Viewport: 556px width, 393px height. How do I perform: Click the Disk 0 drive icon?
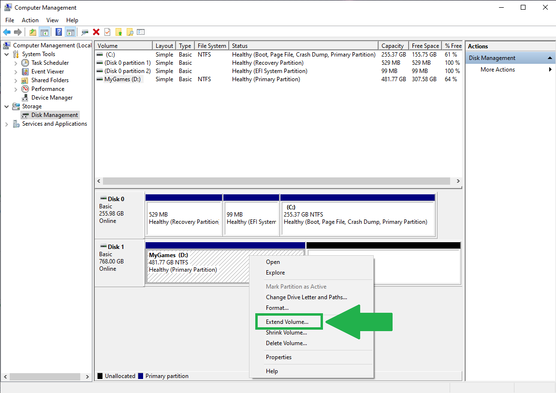103,199
